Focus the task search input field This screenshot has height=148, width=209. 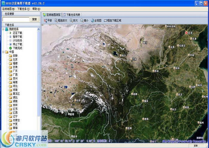(16, 19)
